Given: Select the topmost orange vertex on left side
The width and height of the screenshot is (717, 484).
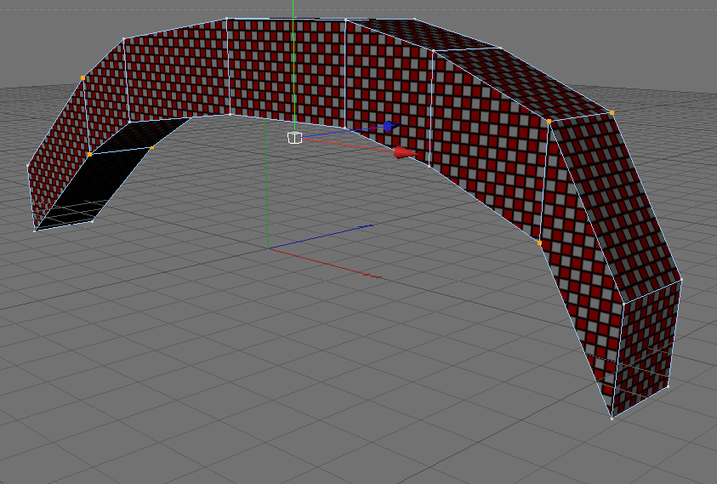Looking at the screenshot, I should tap(83, 78).
